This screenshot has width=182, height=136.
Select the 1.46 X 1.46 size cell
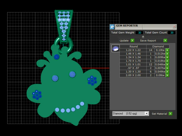click(x=133, y=54)
